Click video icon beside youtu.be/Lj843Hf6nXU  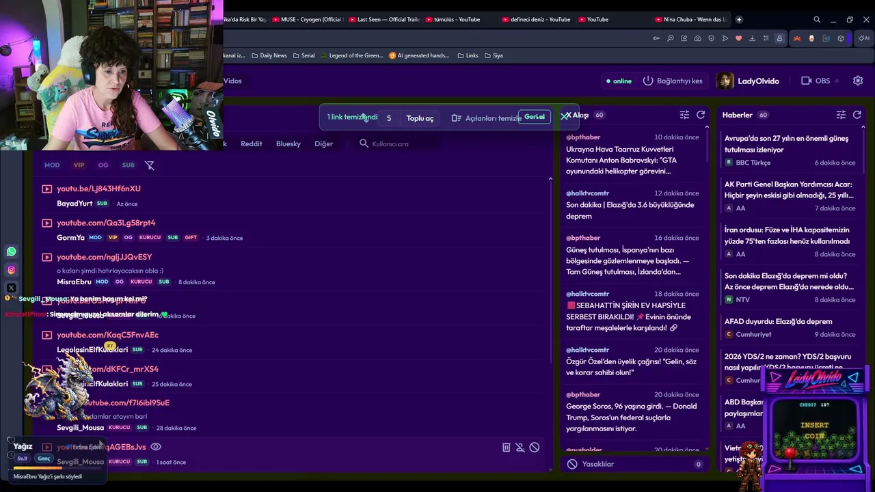46,189
